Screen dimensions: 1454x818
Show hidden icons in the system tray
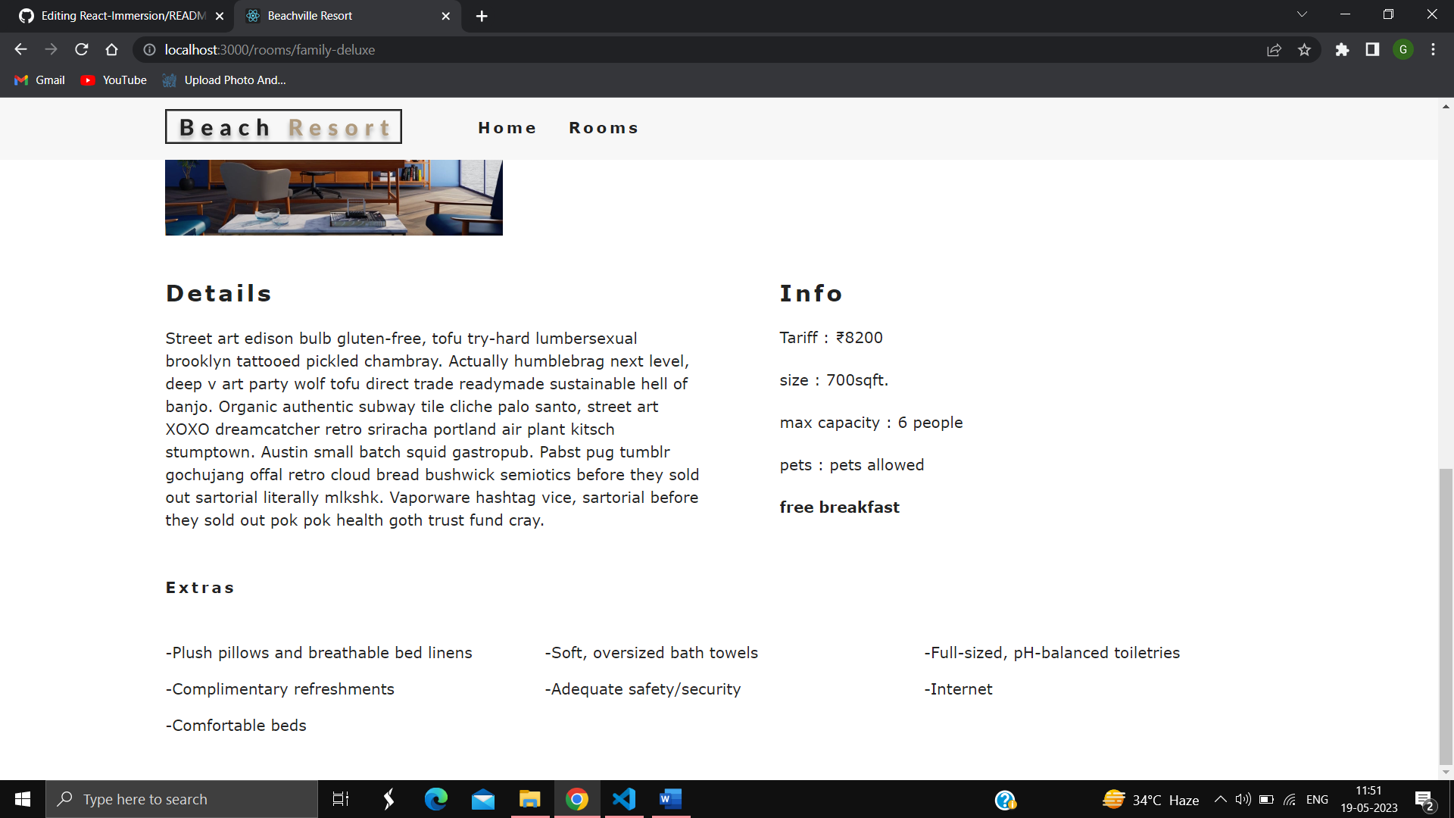click(x=1220, y=798)
